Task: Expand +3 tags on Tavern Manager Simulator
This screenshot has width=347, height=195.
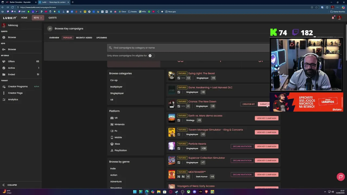Action: tap(203, 134)
